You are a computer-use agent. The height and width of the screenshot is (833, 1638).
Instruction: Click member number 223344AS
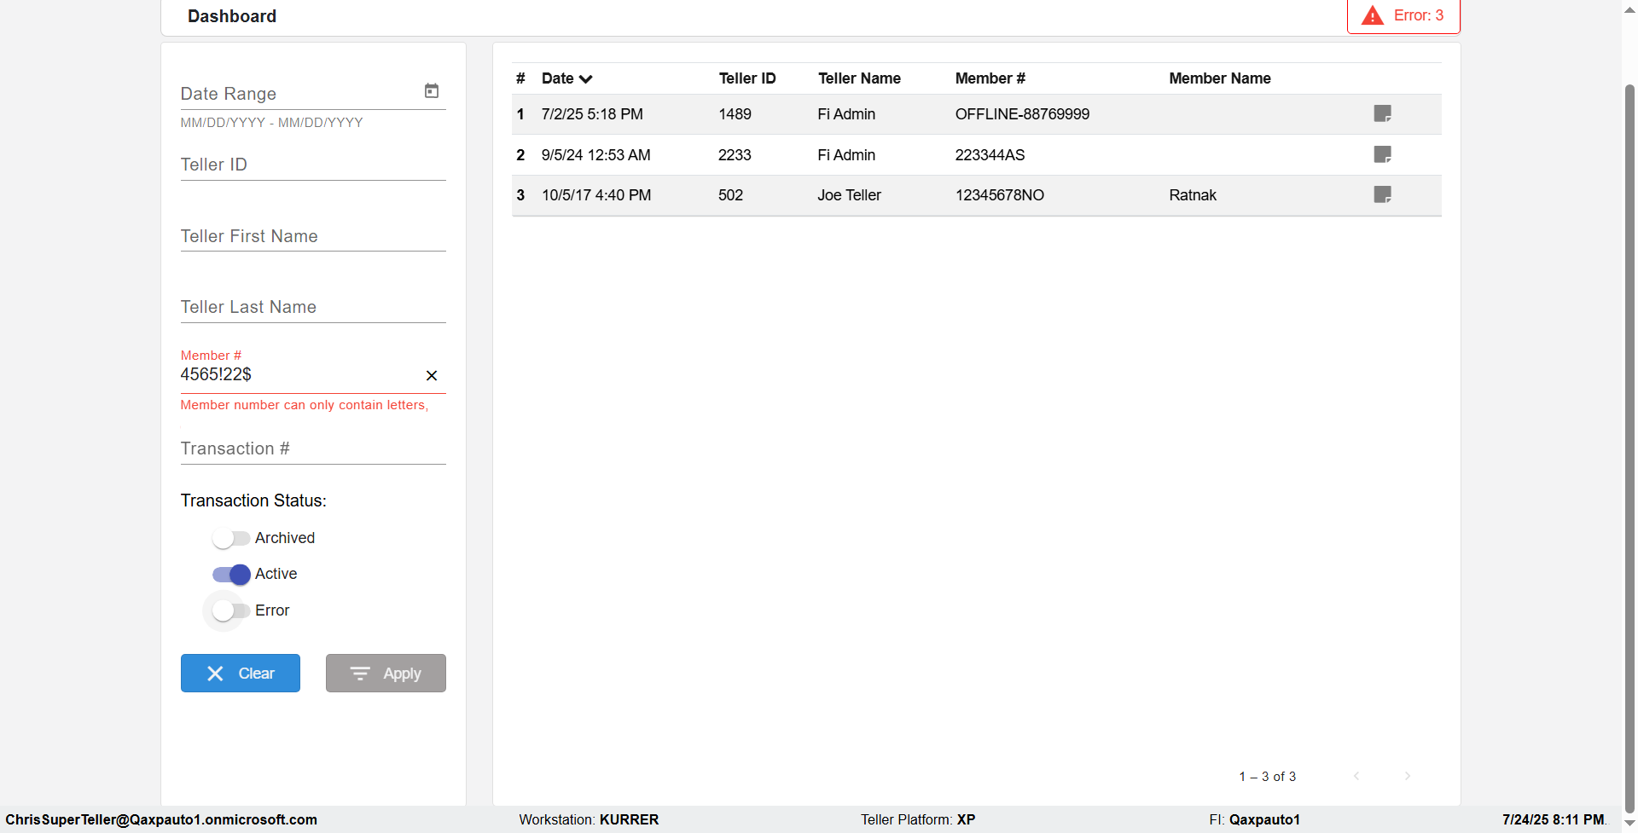tap(990, 155)
